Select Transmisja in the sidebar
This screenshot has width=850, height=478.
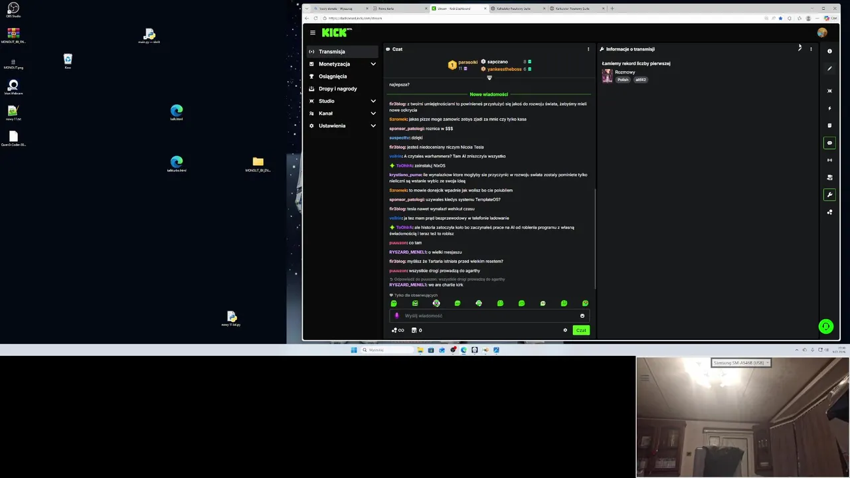pos(343,52)
